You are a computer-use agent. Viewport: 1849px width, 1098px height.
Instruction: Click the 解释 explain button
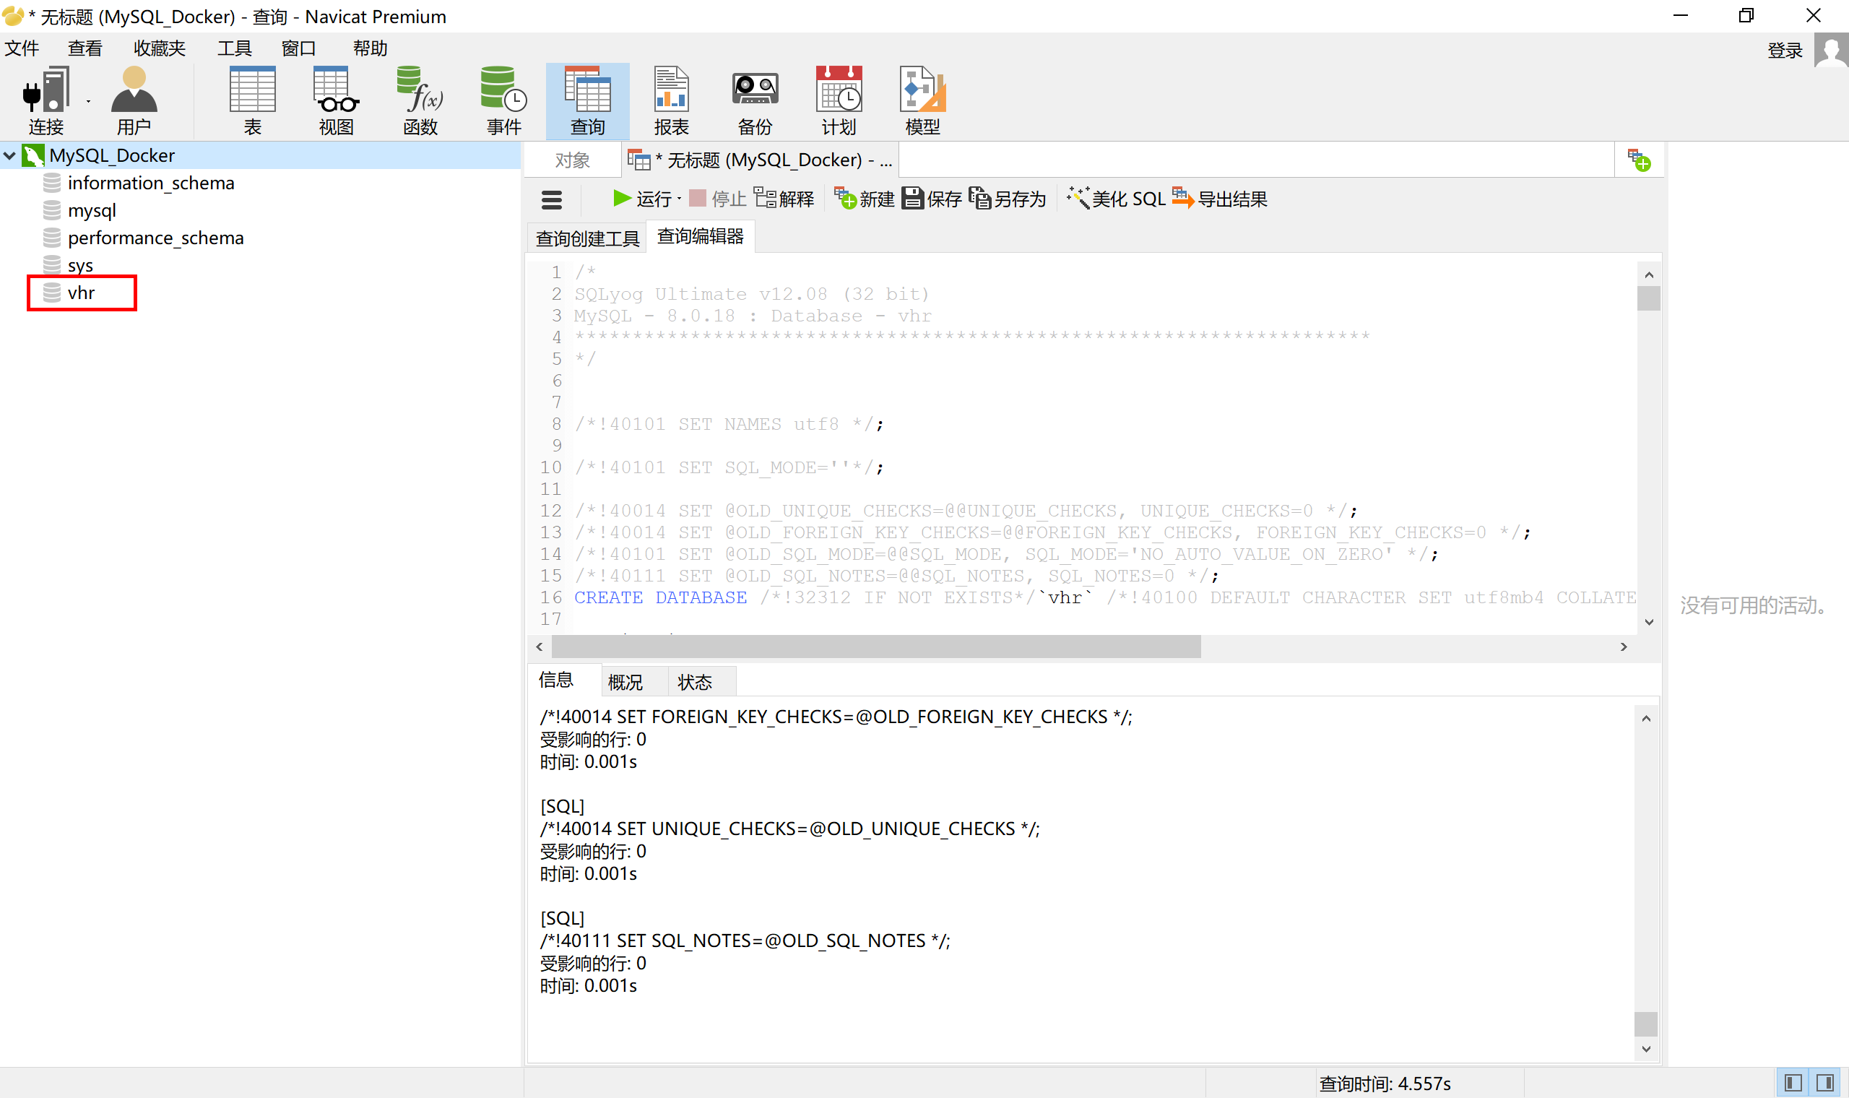coord(784,199)
